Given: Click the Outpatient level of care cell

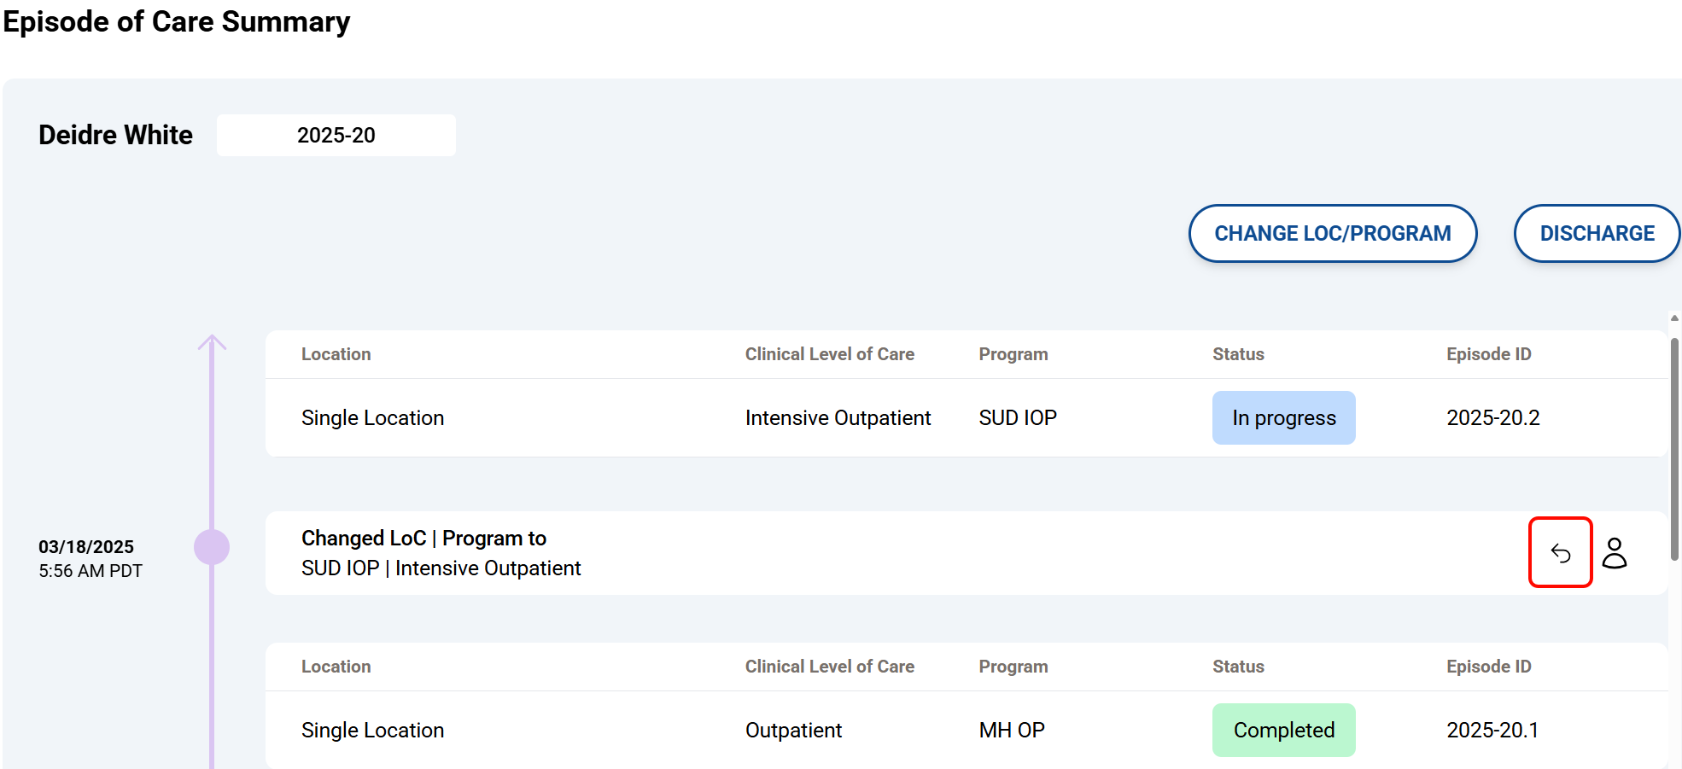Looking at the screenshot, I should pyautogui.click(x=793, y=730).
